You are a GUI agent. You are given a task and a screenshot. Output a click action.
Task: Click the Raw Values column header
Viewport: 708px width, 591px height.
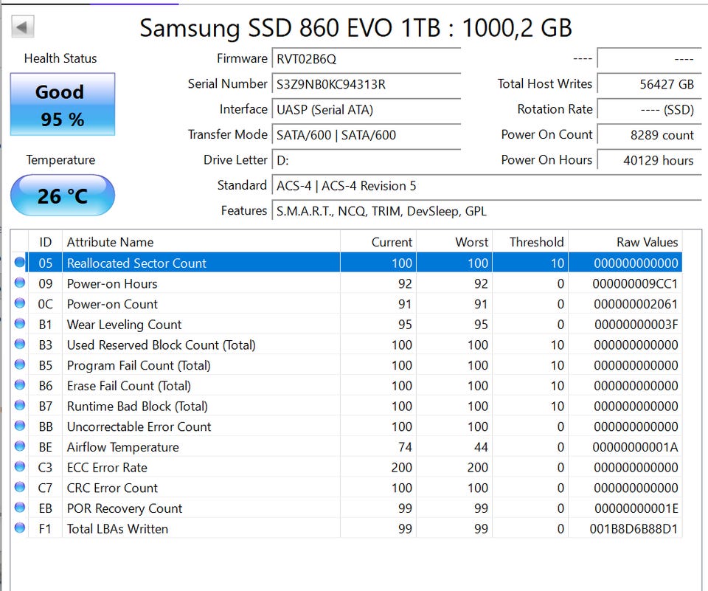625,242
